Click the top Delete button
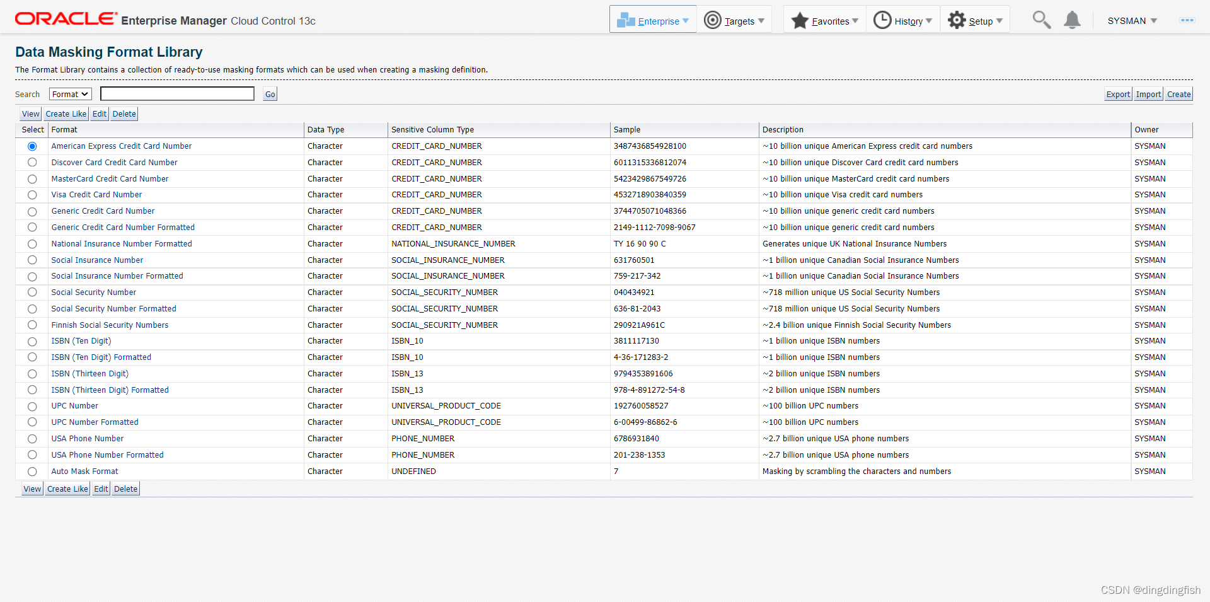This screenshot has height=602, width=1210. point(124,114)
